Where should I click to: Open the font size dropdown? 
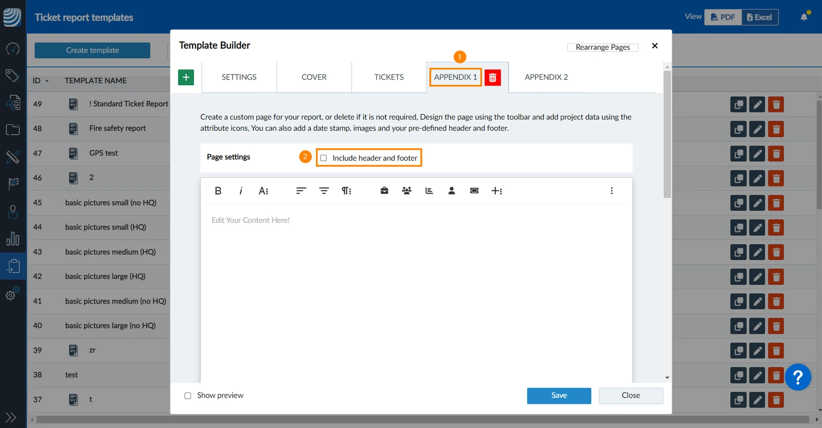264,191
